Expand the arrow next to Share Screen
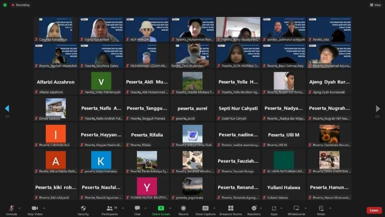The height and width of the screenshot is (217, 385). tap(170, 208)
